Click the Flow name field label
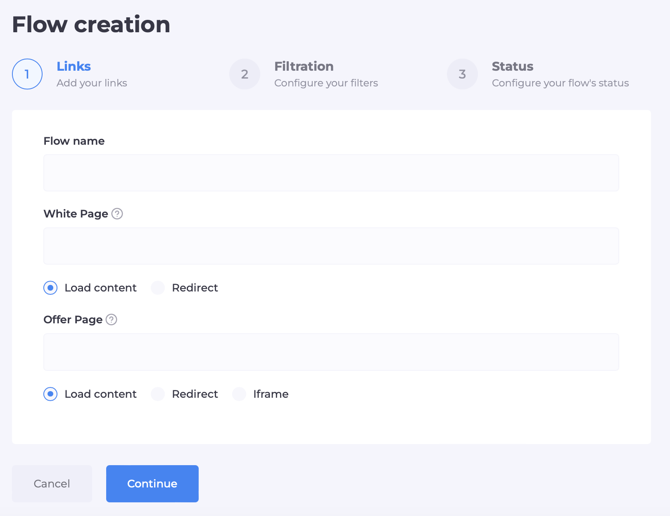 click(x=74, y=141)
